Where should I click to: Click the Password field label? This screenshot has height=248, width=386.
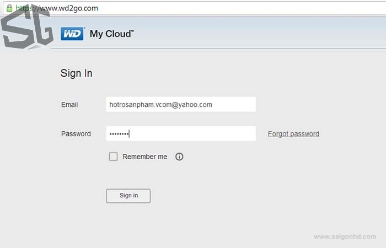click(x=76, y=134)
